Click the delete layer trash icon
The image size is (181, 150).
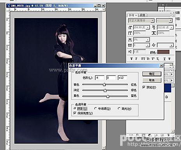click(168, 135)
